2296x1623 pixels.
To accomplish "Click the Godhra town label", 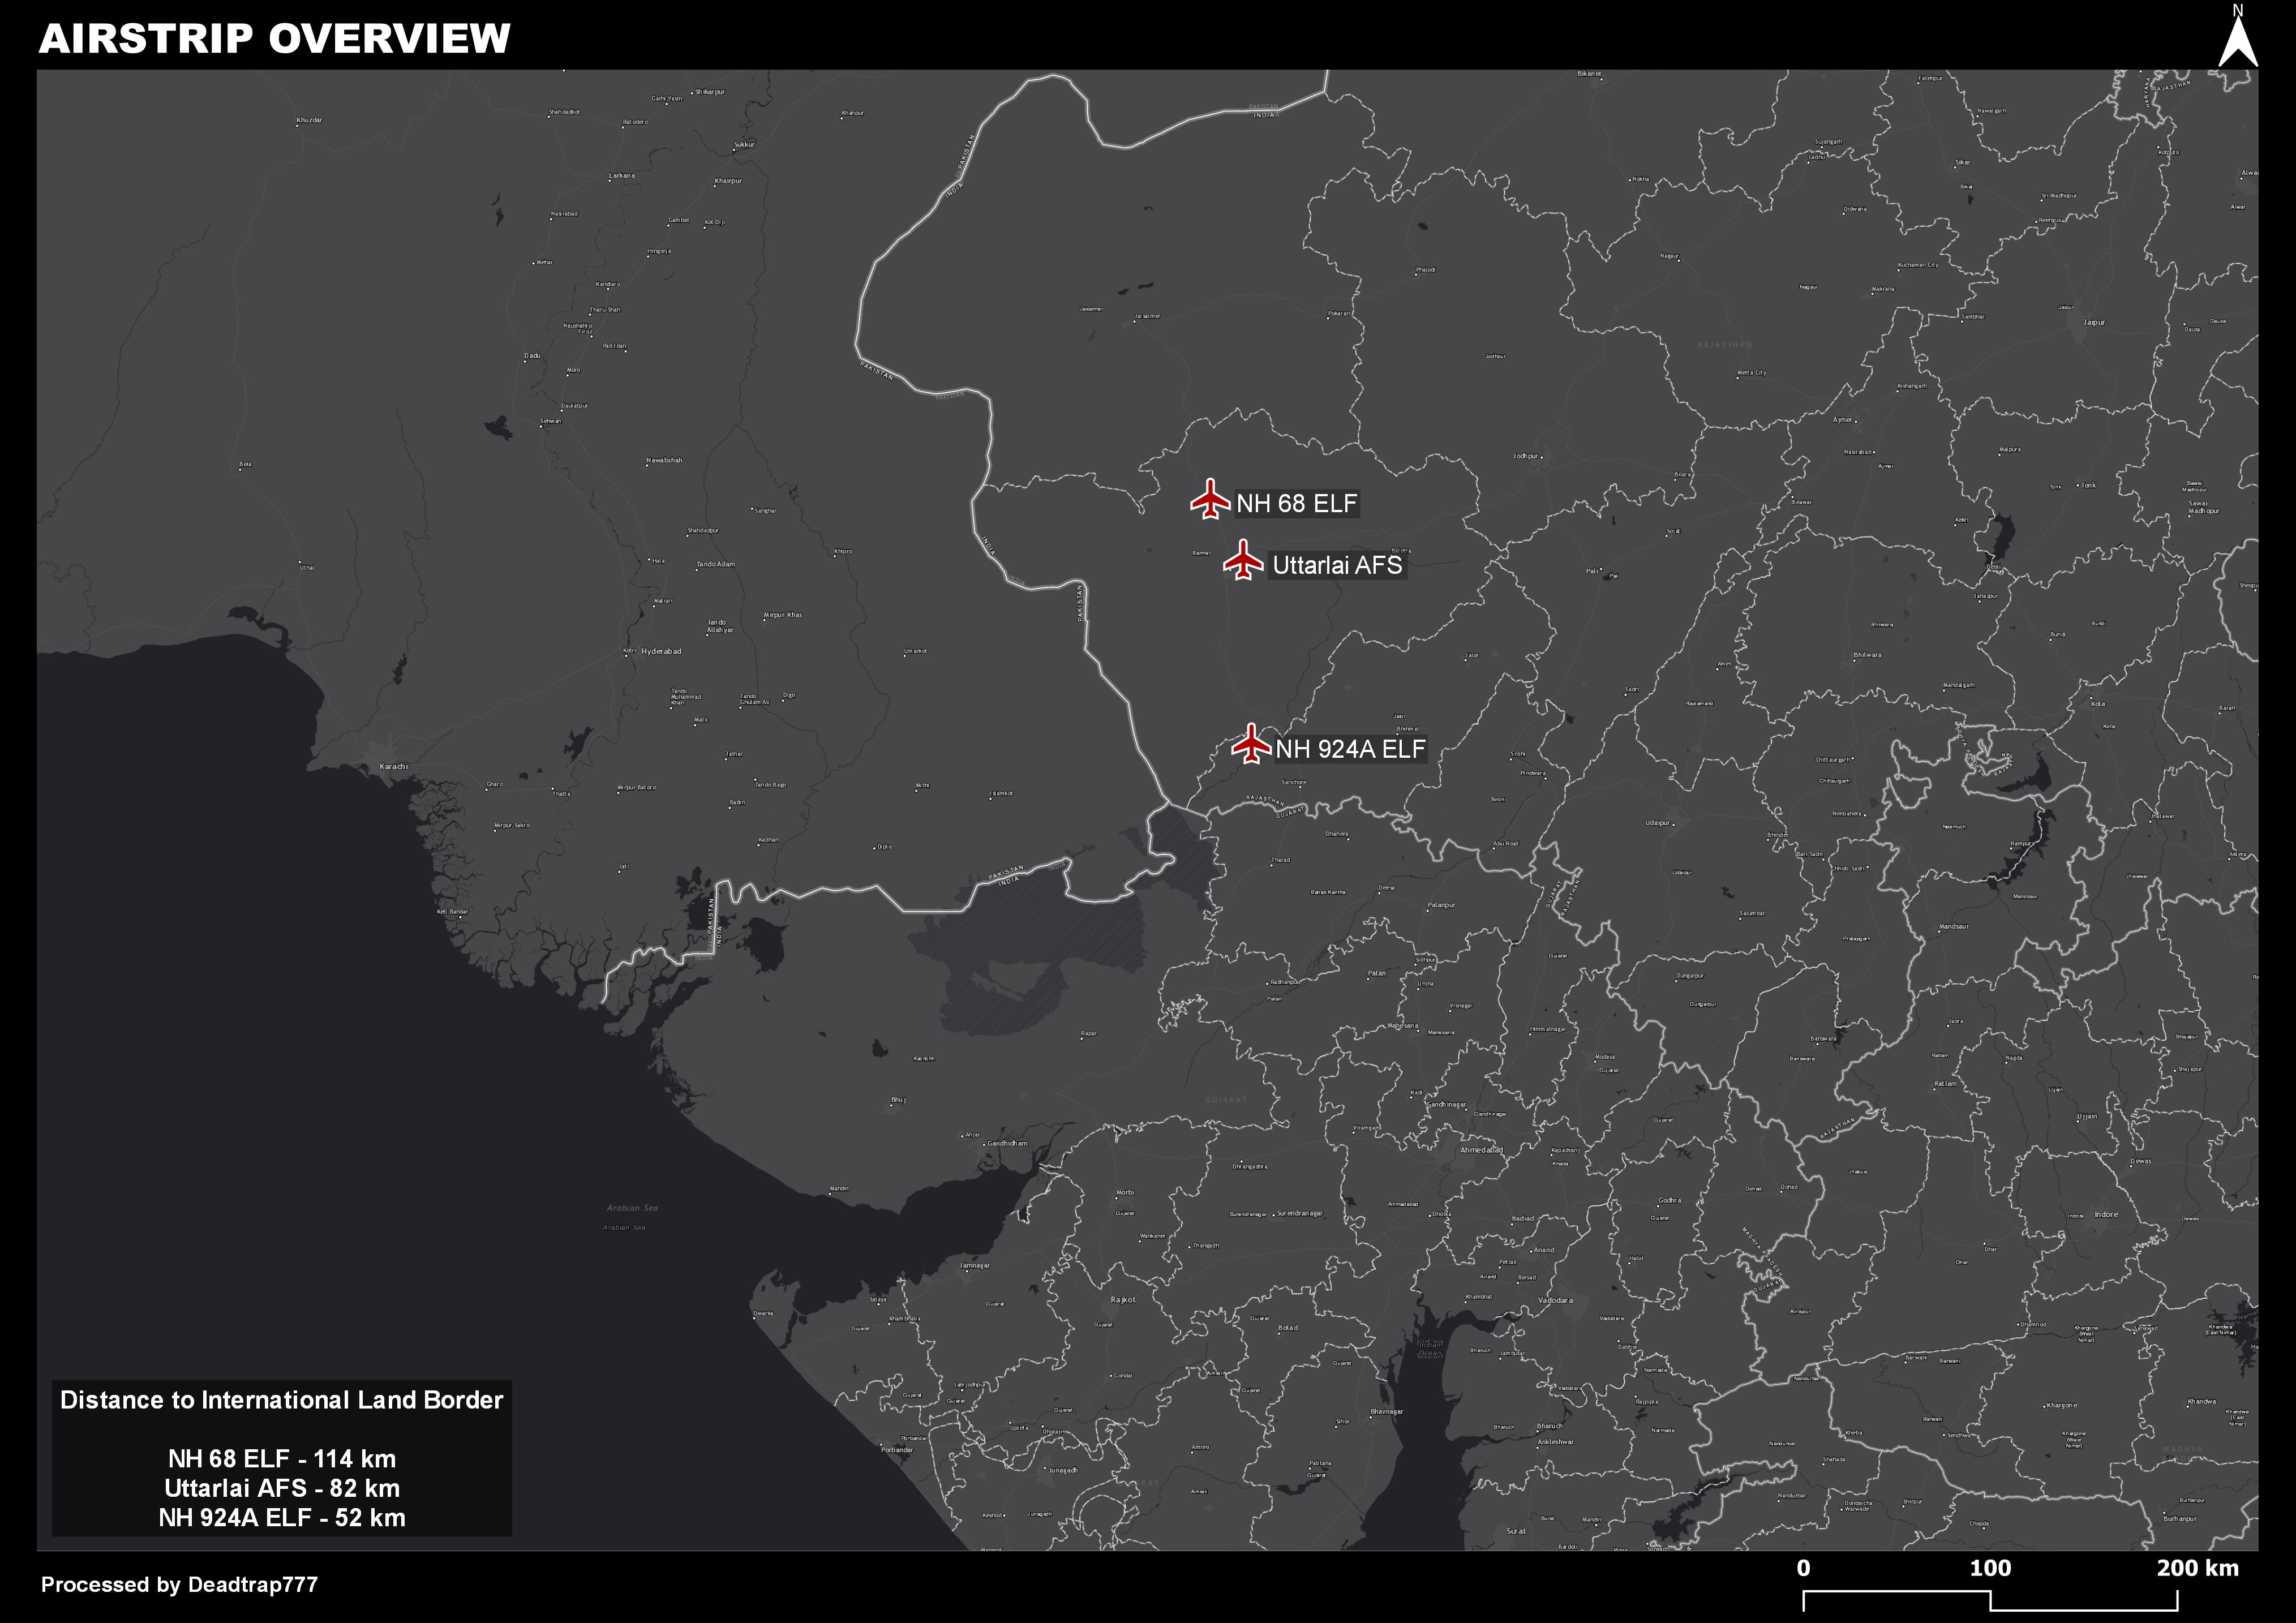I will [1670, 1200].
